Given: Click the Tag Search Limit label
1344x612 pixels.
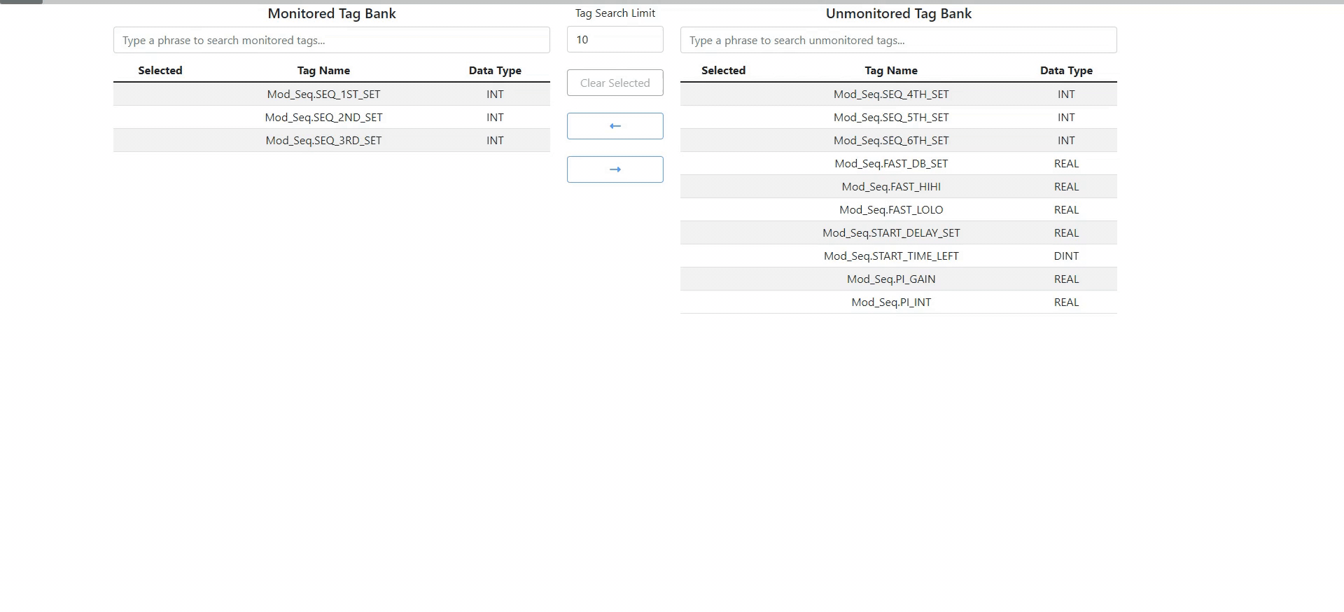Looking at the screenshot, I should tap(615, 13).
